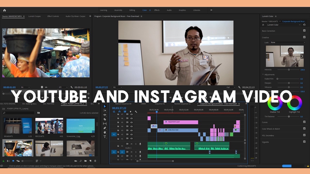This screenshot has width=310, height=174.
Task: Open Bin: FOTO ENDING tab
Action: (8, 104)
